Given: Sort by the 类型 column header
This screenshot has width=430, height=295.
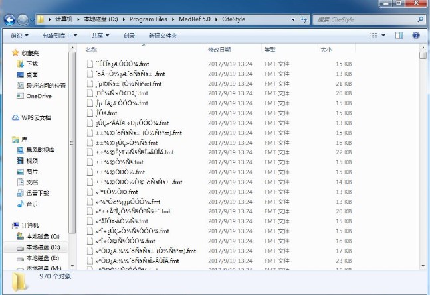Looking at the screenshot, I should point(270,50).
